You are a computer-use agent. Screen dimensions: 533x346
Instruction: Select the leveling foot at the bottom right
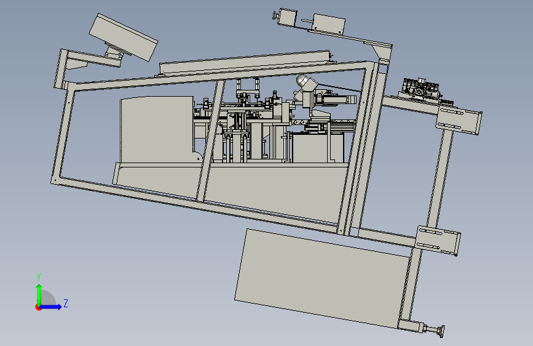[x=434, y=329]
